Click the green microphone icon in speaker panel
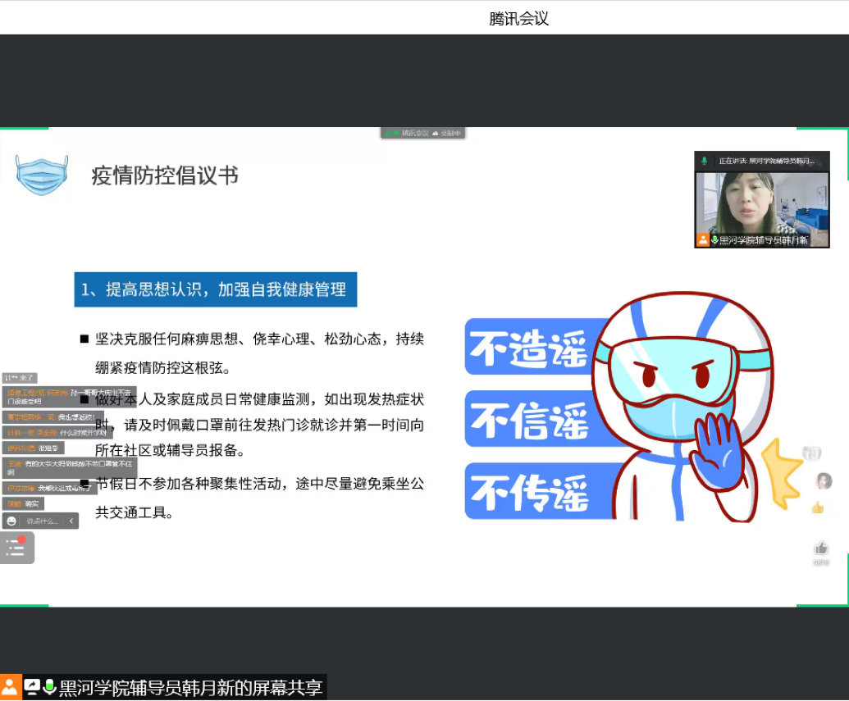 pyautogui.click(x=704, y=161)
